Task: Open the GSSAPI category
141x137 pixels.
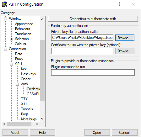Action: point(33,94)
